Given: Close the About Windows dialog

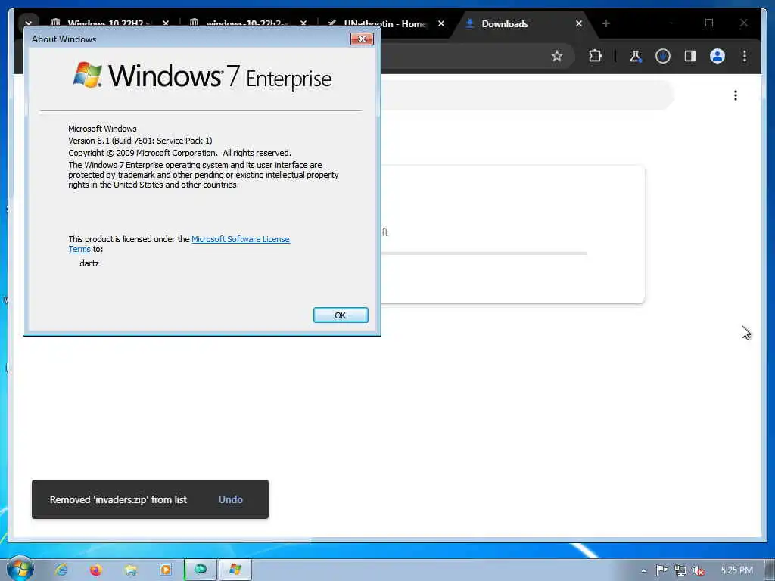Looking at the screenshot, I should pyautogui.click(x=362, y=39).
